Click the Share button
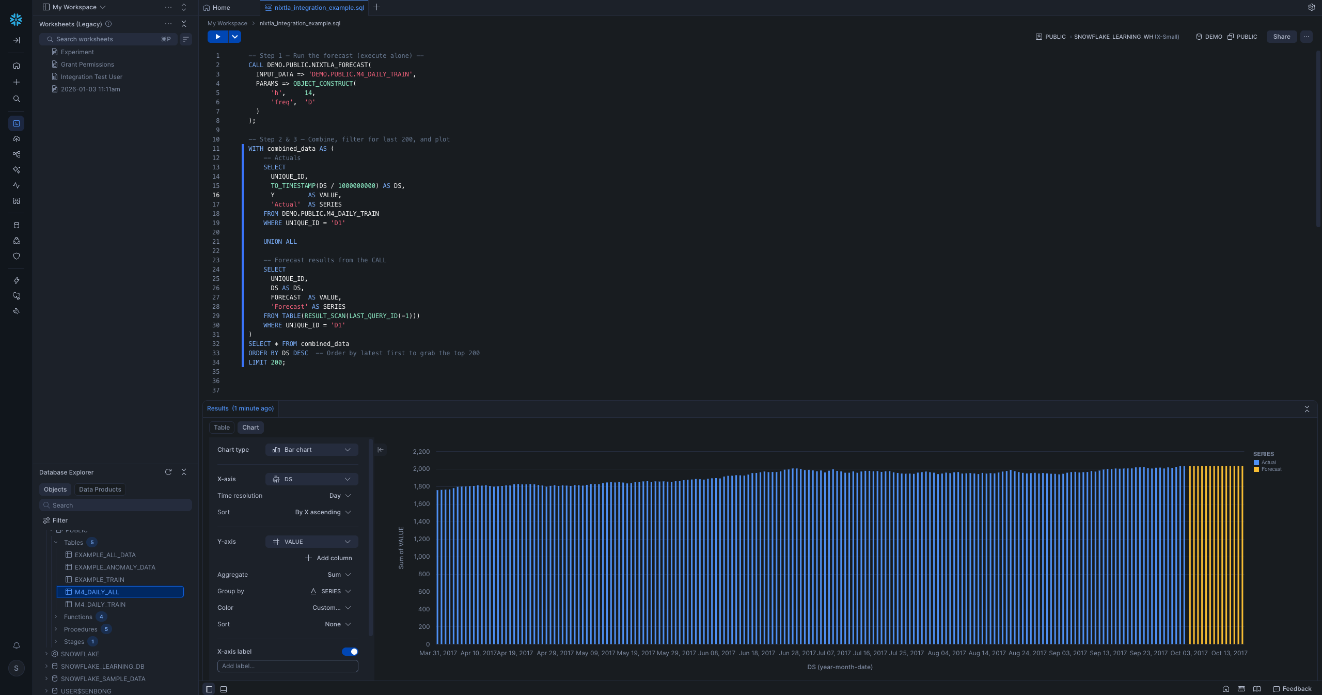The image size is (1322, 695). coord(1281,37)
